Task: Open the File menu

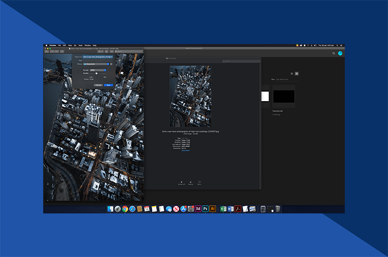Action: (59, 45)
